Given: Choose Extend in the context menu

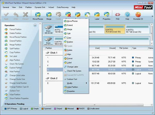Looking at the screenshot, I should point(76,25).
